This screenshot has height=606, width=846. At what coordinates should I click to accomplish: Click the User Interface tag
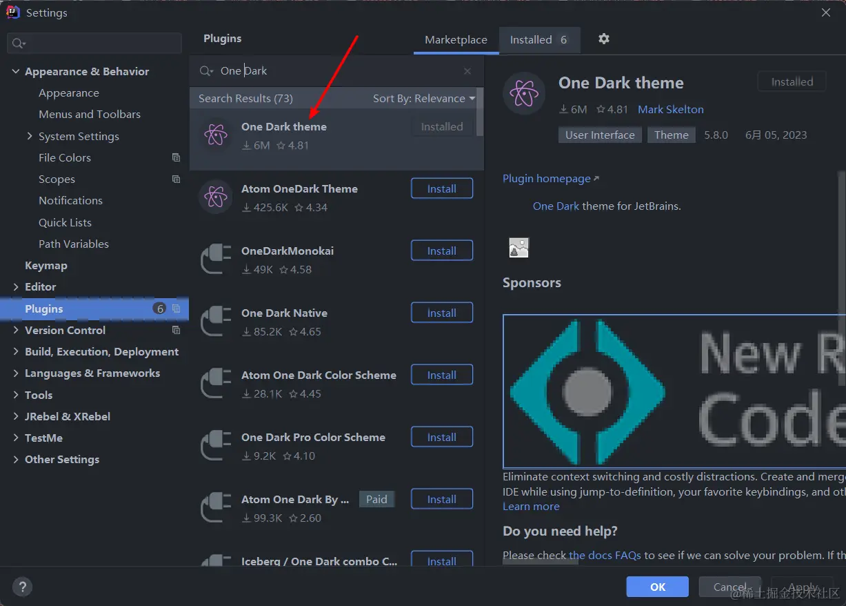click(600, 135)
